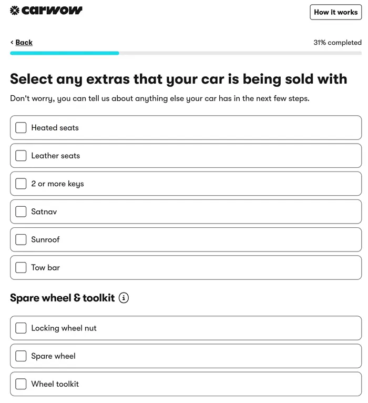This screenshot has width=368, height=403.
Task: Click the cyan progress bar
Action: (65, 53)
